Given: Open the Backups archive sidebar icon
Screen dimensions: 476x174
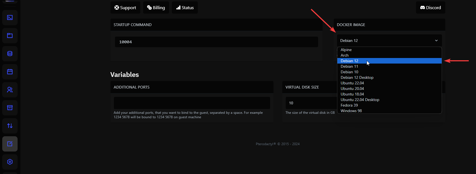Looking at the screenshot, I should pyautogui.click(x=10, y=108).
